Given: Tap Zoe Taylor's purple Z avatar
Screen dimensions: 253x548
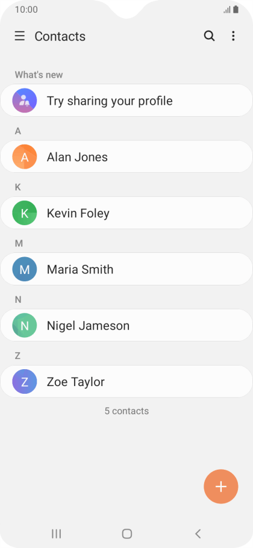Looking at the screenshot, I should point(25,382).
